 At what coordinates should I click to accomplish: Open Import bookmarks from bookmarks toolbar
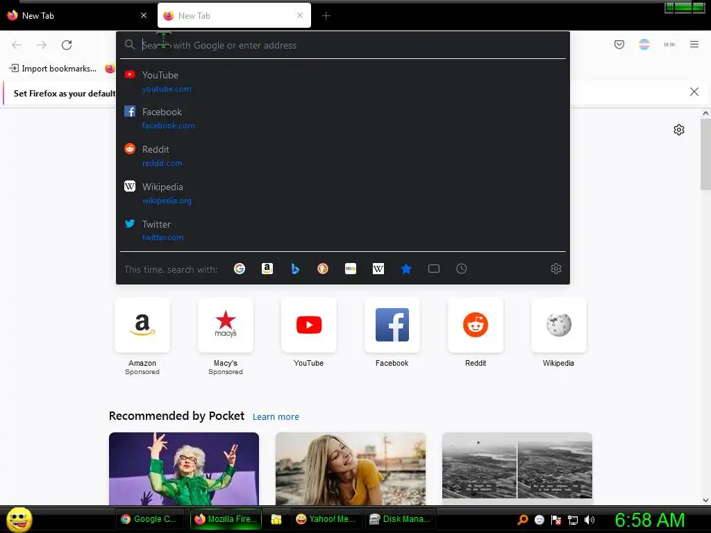53,69
